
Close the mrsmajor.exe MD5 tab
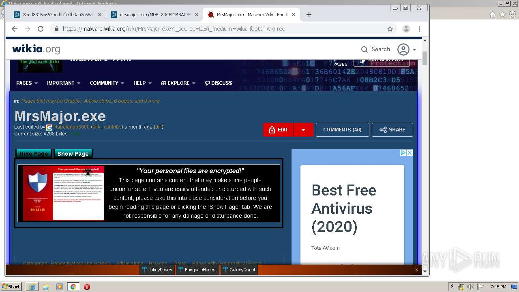[x=197, y=15]
